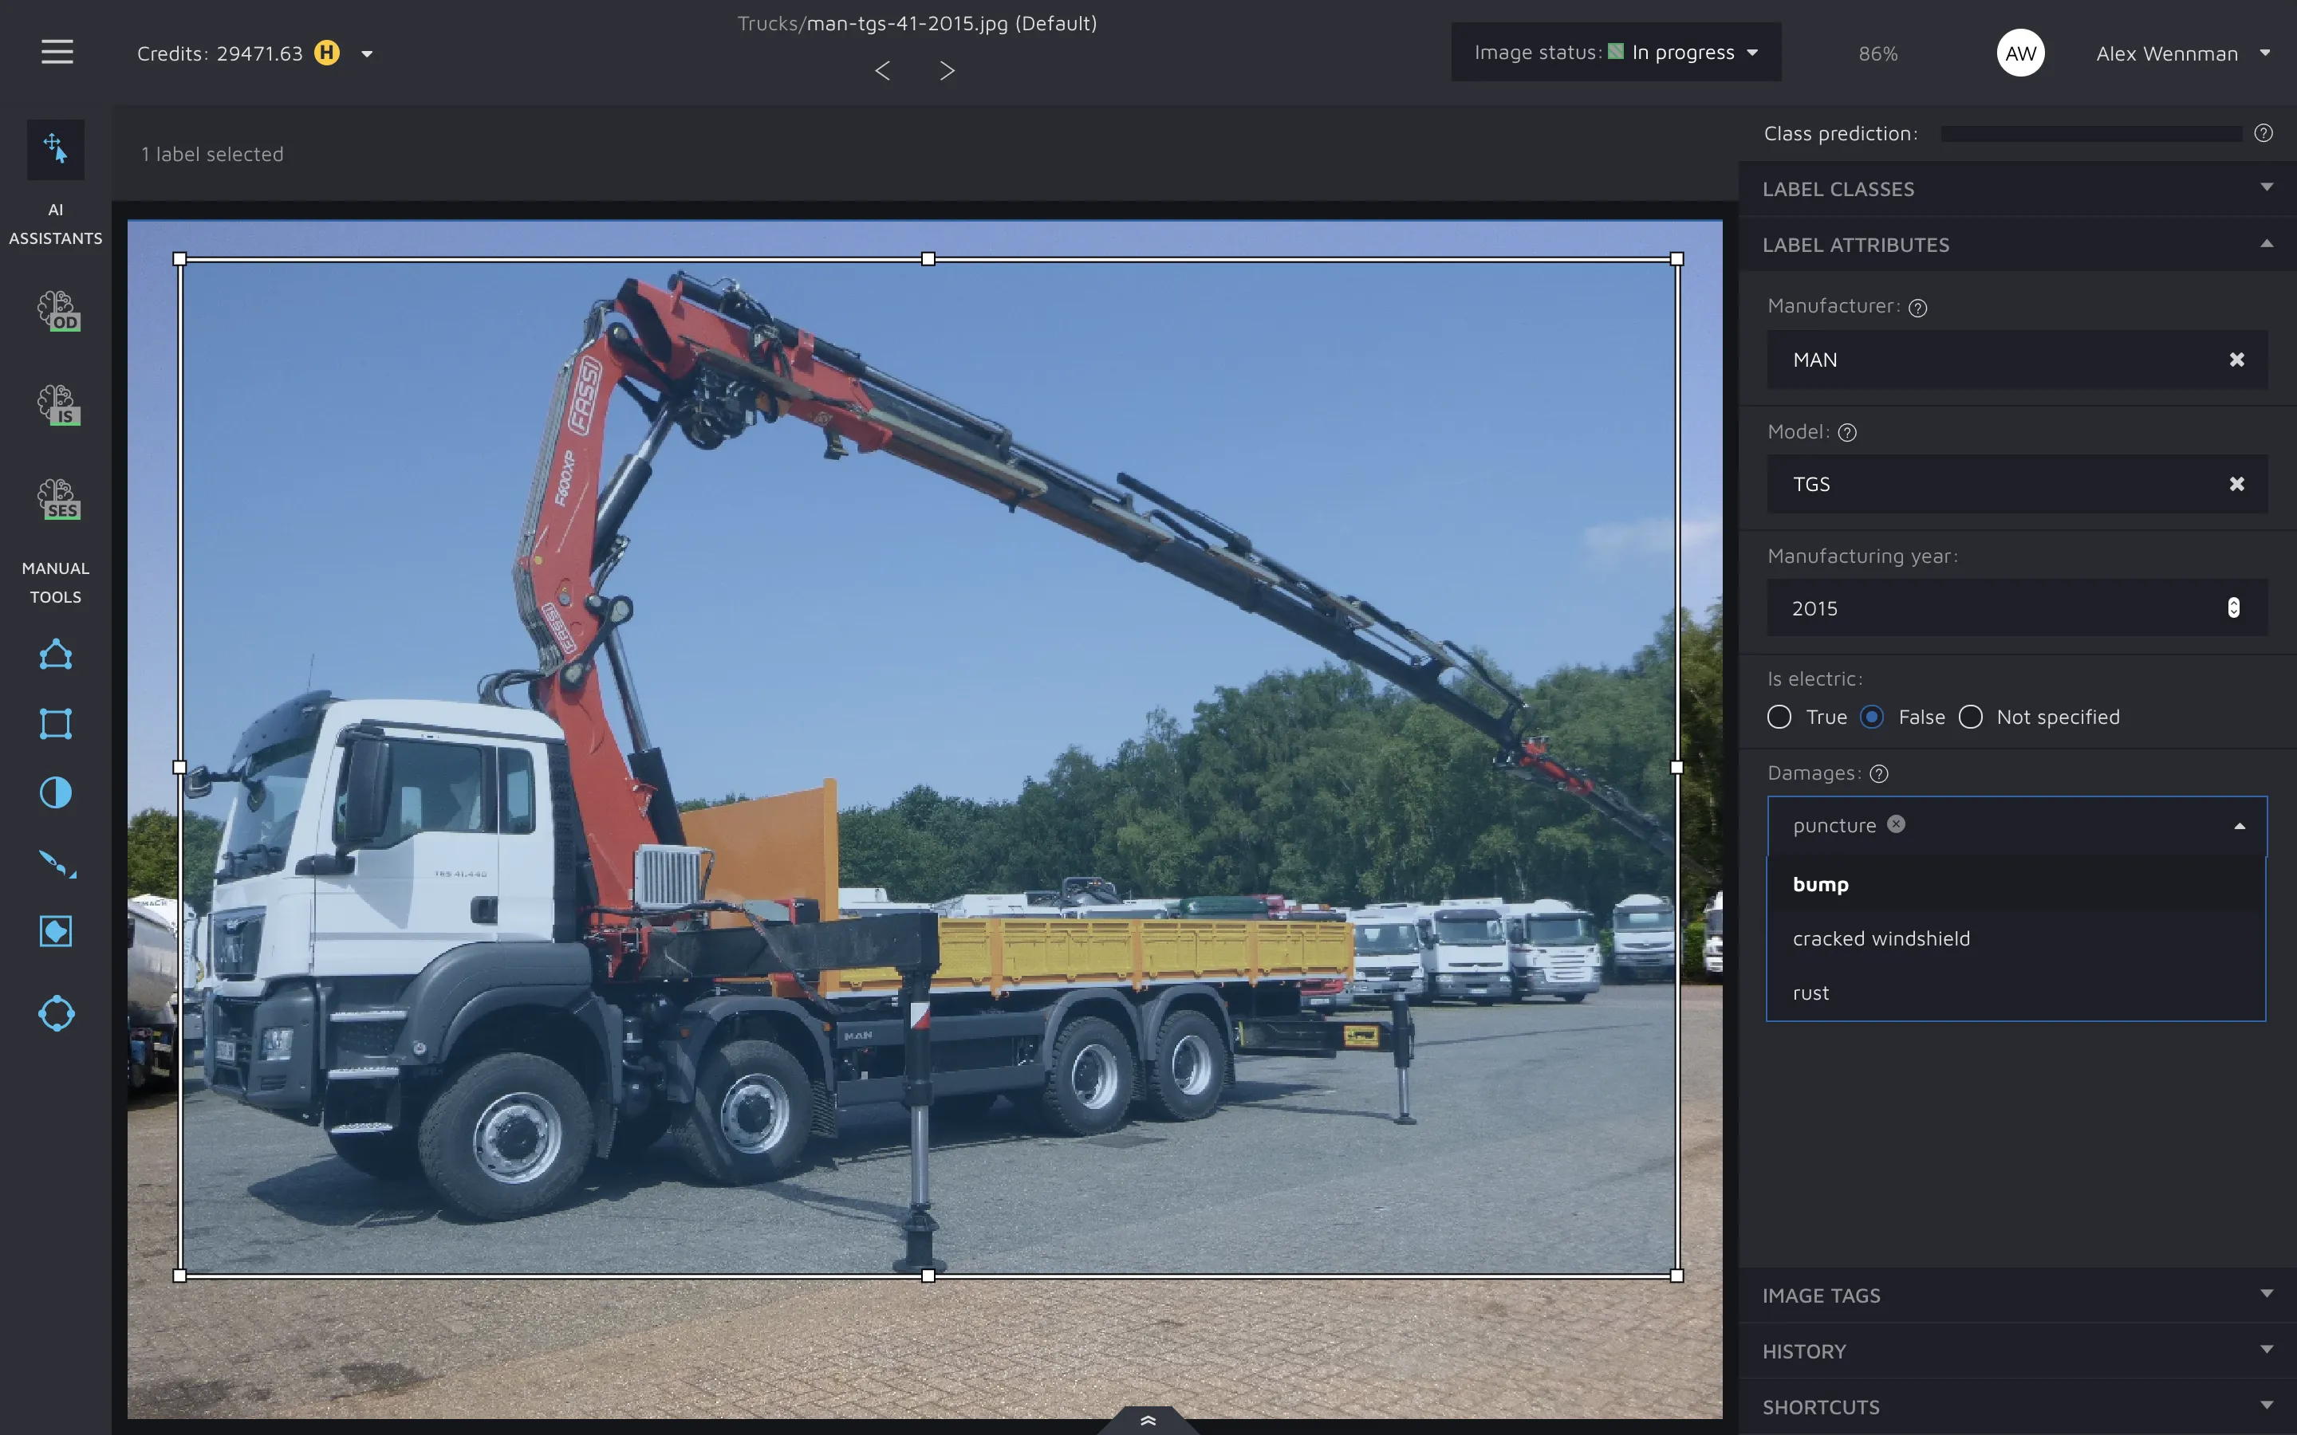Go to the next image arrow
Screen dimensions: 2297x1435
coord(947,71)
